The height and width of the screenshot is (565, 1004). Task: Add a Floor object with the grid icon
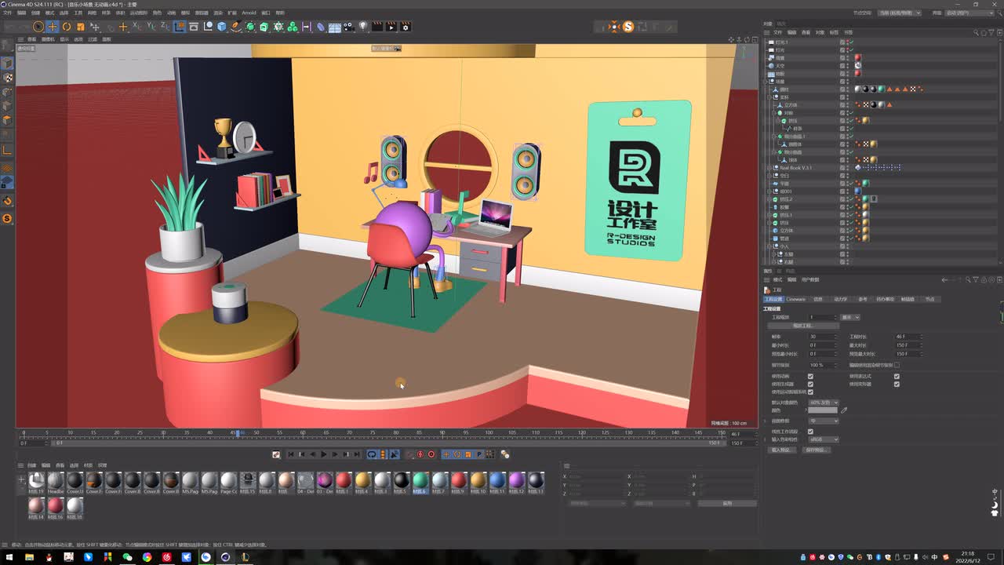point(335,27)
